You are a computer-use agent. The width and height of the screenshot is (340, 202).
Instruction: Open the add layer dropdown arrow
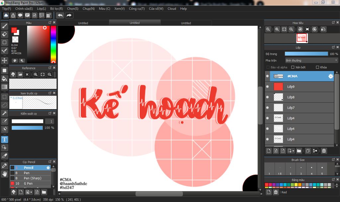point(293,151)
